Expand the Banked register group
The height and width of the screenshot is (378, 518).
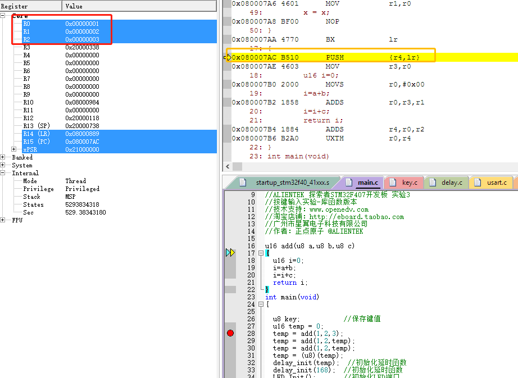click(3, 157)
